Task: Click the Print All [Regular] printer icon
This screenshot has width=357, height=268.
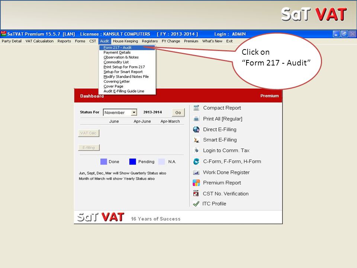Action: coord(196,119)
